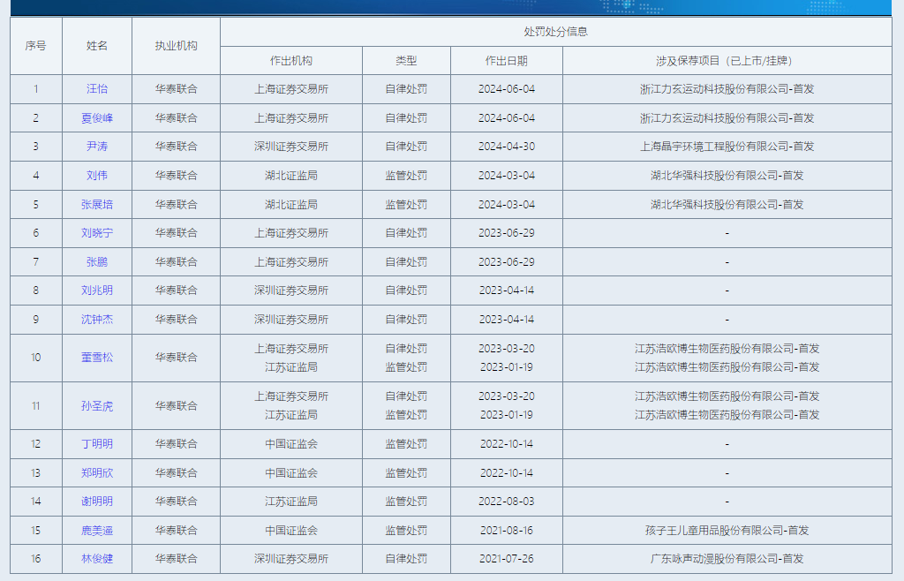
Task: Select the 类型 column header
Action: [x=406, y=61]
